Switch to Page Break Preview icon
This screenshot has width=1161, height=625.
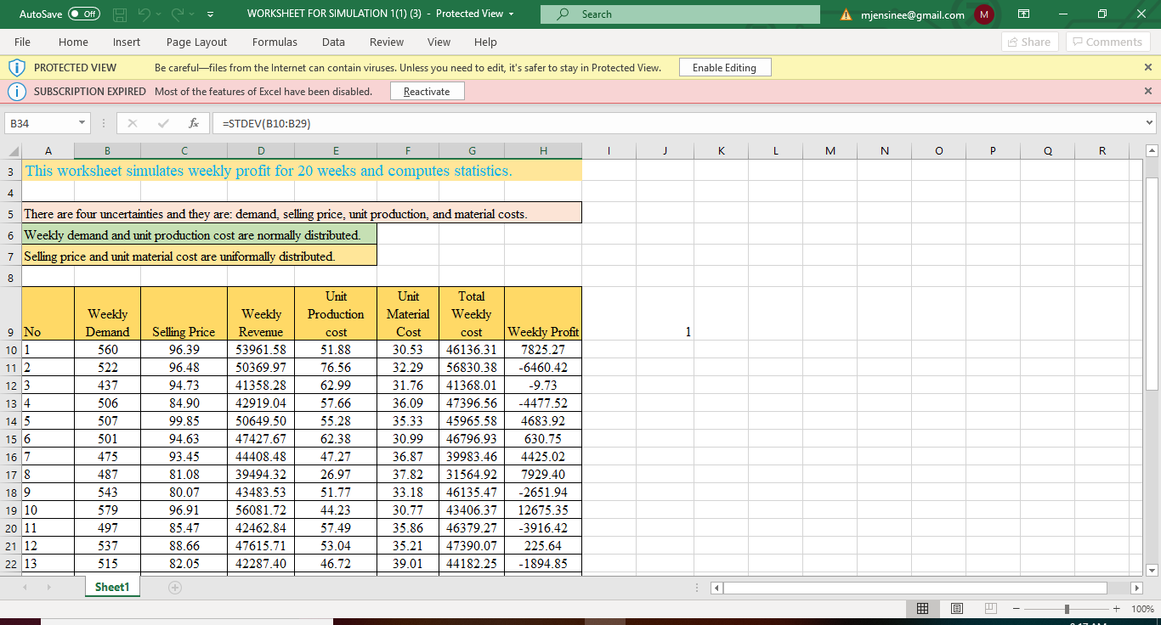point(989,609)
